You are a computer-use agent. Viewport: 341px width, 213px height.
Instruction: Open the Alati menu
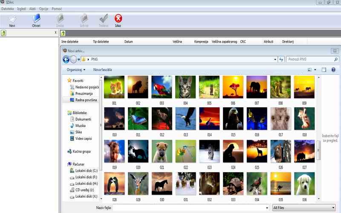point(32,9)
